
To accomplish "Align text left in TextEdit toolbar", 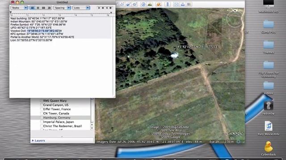I will click(32, 8).
